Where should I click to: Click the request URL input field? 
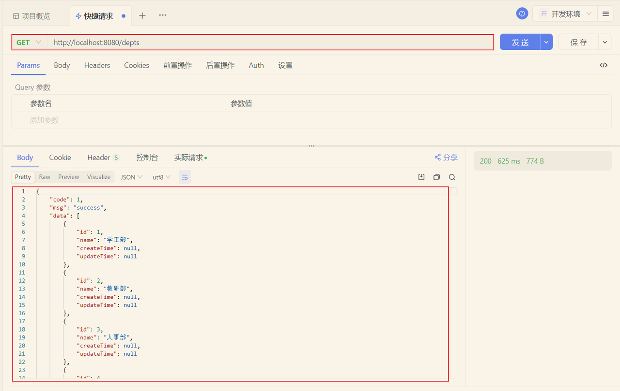click(x=270, y=43)
